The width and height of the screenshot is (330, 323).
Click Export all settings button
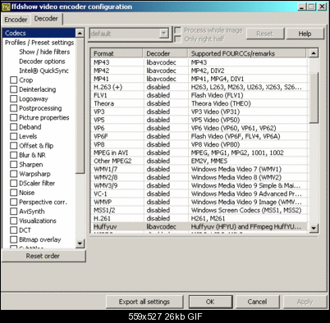(144, 302)
